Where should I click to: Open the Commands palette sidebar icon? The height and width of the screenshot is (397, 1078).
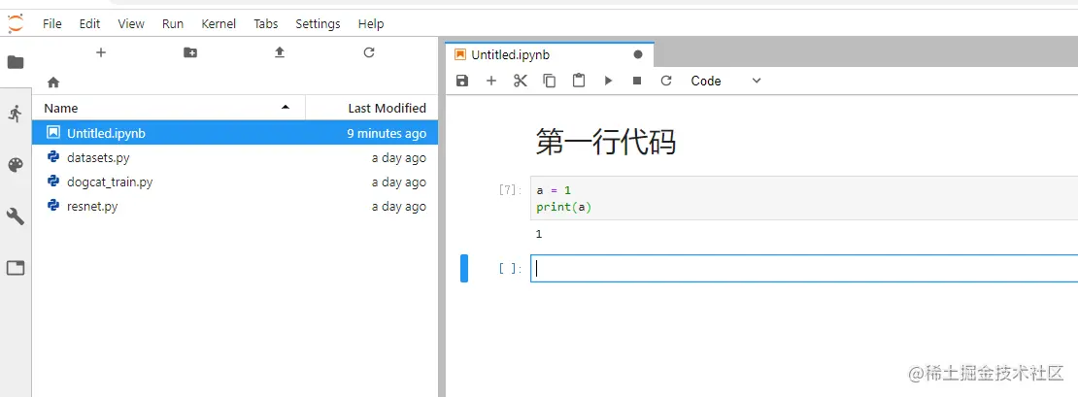pos(16,165)
